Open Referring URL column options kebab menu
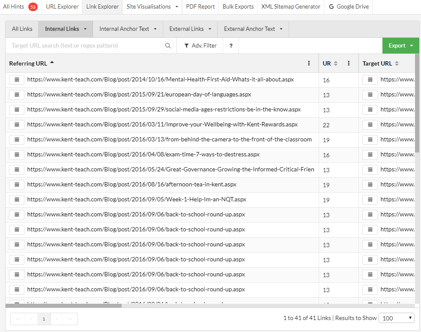Image resolution: width=421 pixels, height=332 pixels. tap(309, 63)
